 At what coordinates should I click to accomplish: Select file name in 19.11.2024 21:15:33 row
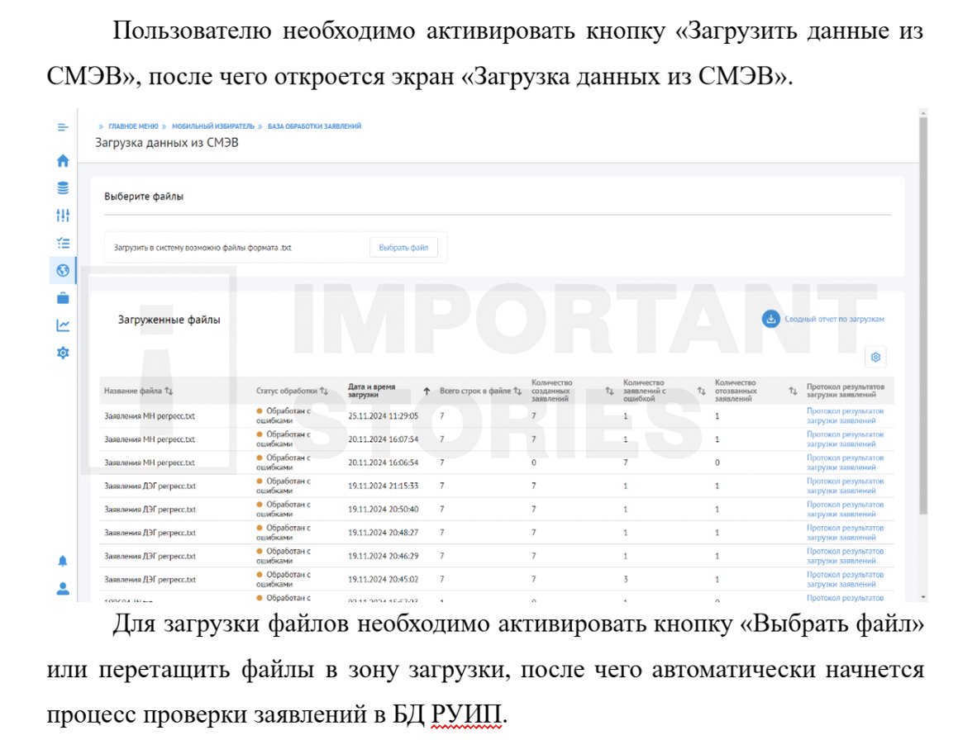pos(150,486)
